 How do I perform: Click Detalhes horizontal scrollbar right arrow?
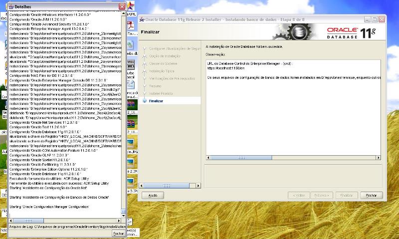coord(119,221)
